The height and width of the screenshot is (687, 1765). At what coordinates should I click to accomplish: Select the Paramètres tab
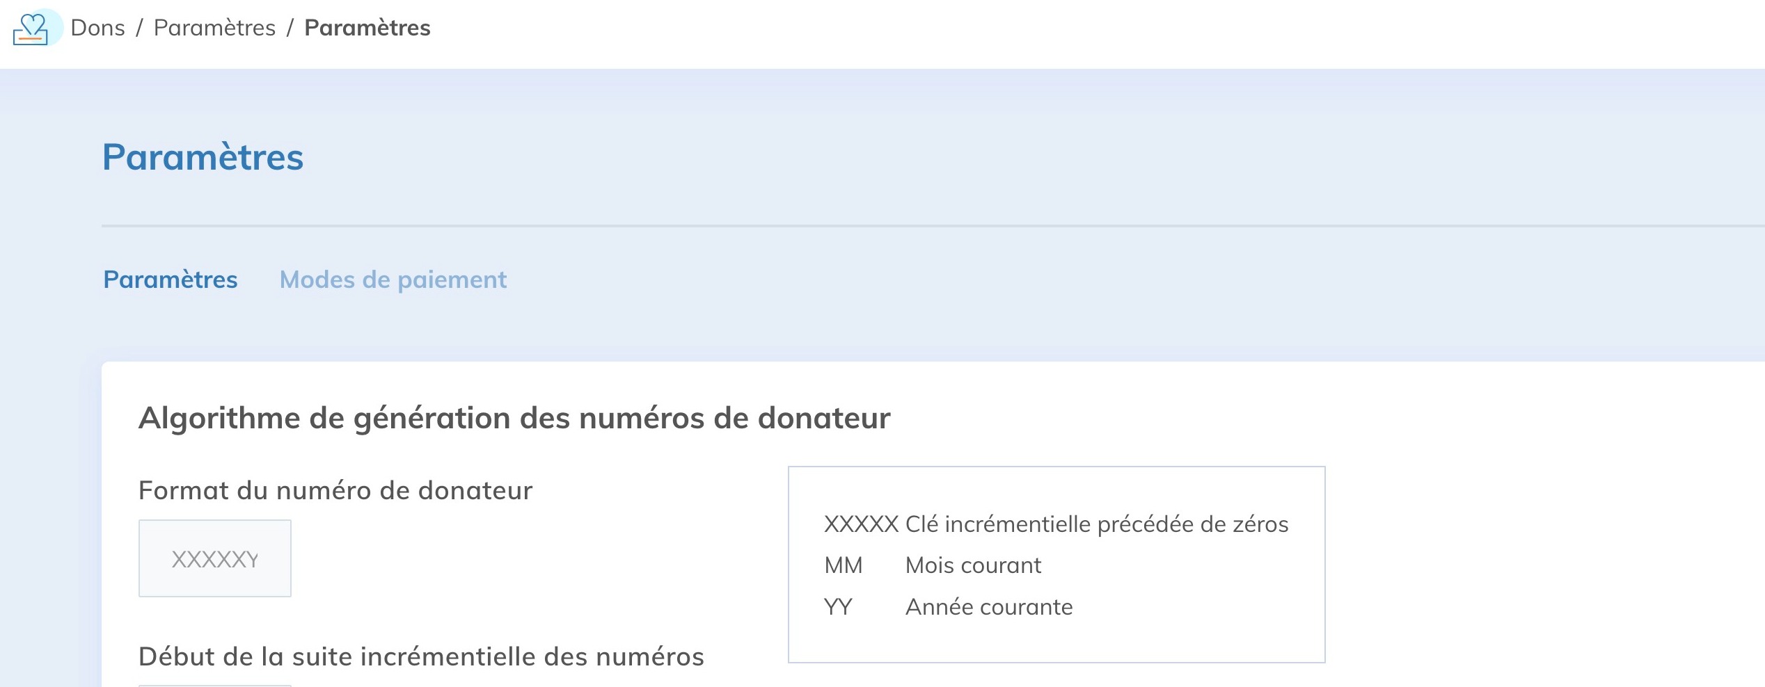pyautogui.click(x=171, y=280)
